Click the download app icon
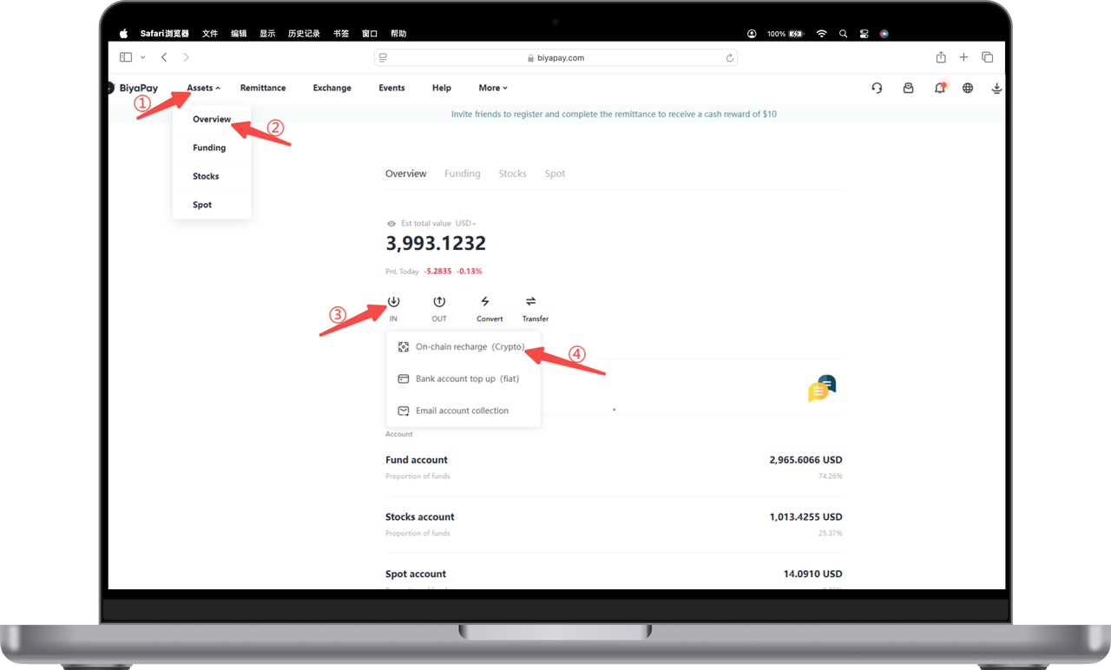Viewport: 1111px width, 670px height. tap(996, 88)
